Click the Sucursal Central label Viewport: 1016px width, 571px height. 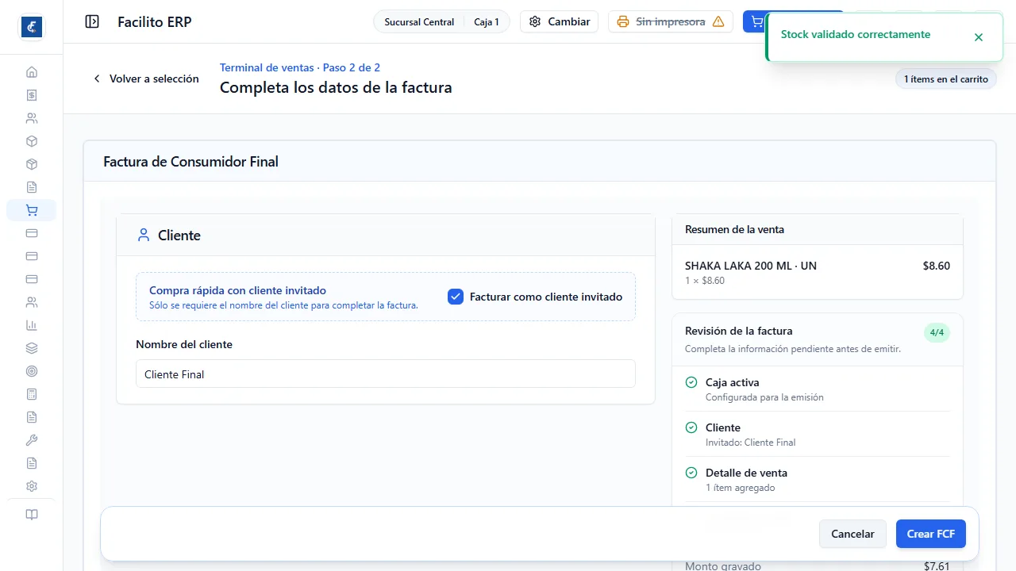419,22
